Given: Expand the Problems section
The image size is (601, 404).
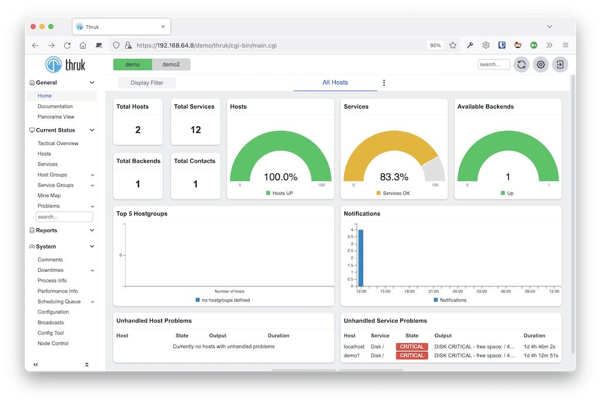Looking at the screenshot, I should [x=50, y=206].
